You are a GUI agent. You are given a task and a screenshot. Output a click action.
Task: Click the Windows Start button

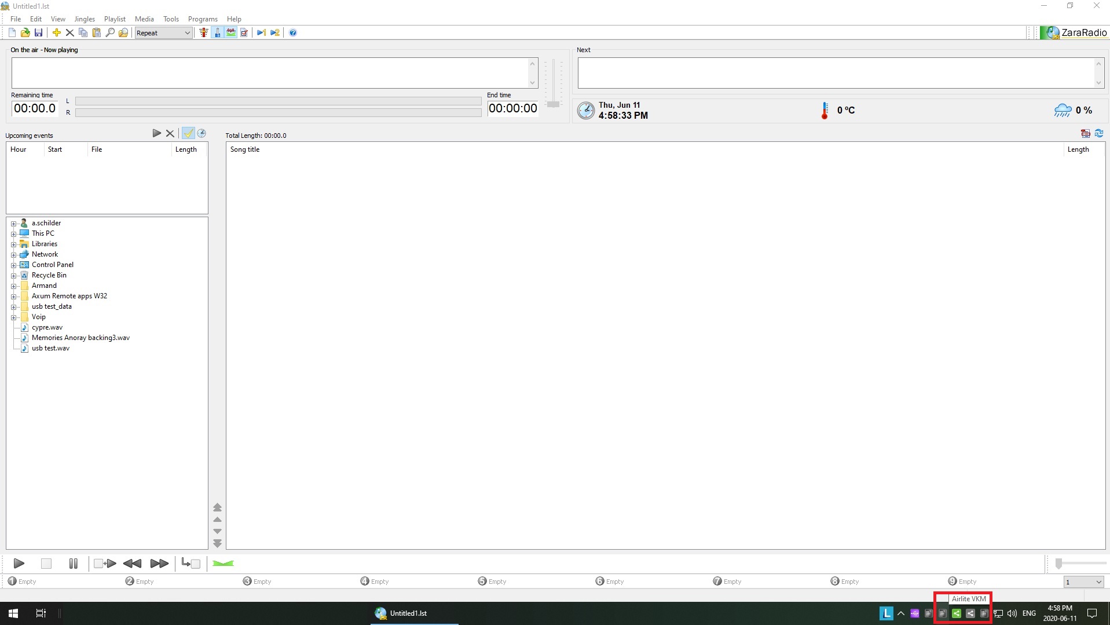pos(13,613)
